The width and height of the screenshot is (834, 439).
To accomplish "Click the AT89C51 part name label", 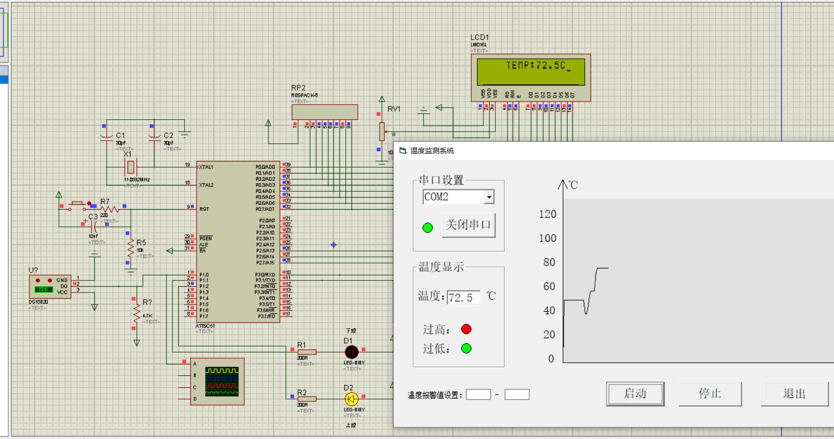I will point(205,326).
